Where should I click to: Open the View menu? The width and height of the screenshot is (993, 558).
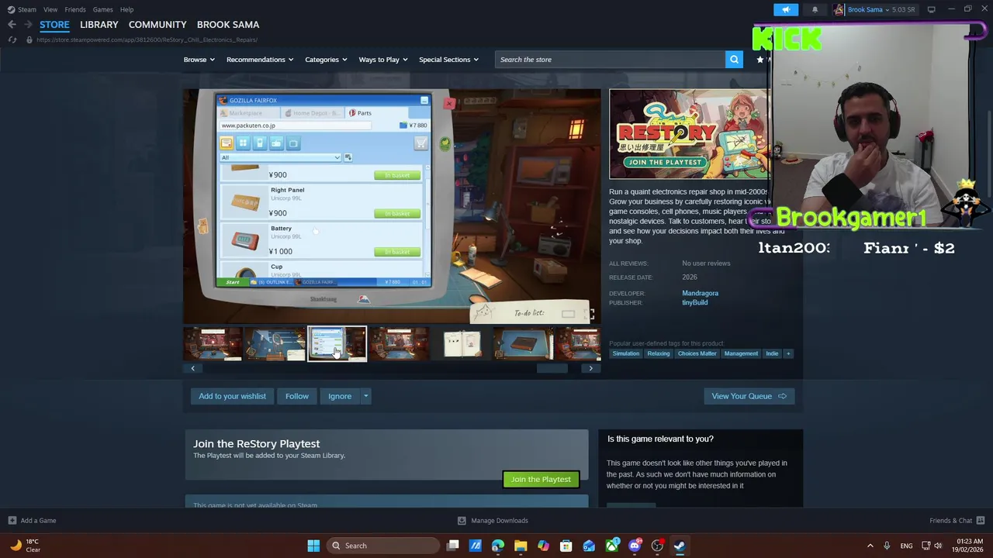pos(50,9)
